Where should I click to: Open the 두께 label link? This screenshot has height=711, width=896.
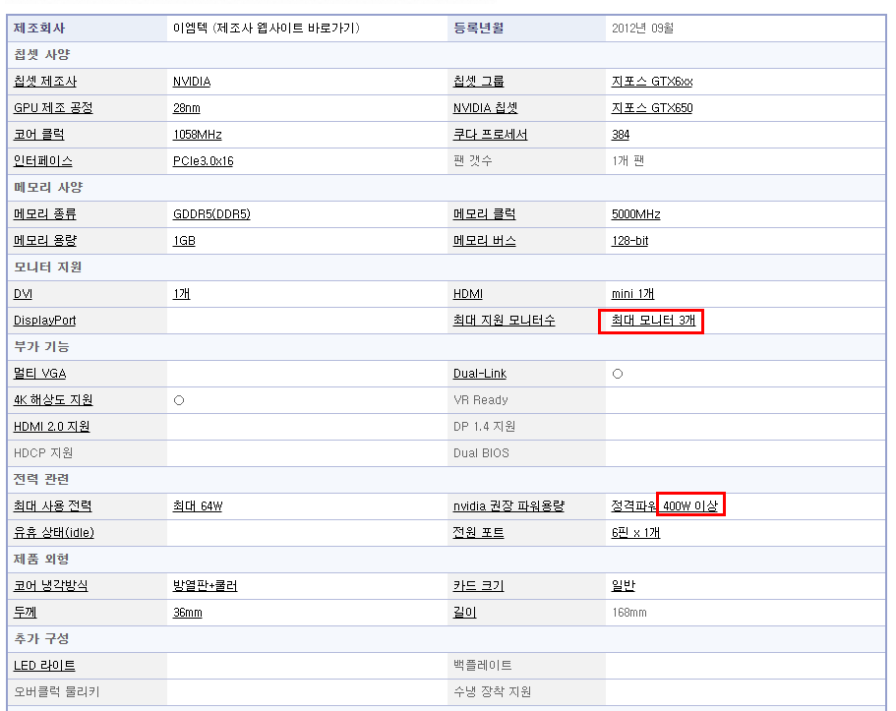pyautogui.click(x=26, y=613)
